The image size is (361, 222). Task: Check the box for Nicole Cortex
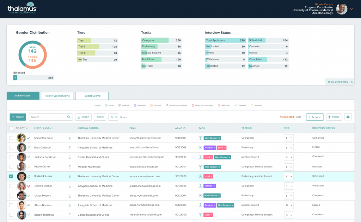(x=11, y=167)
